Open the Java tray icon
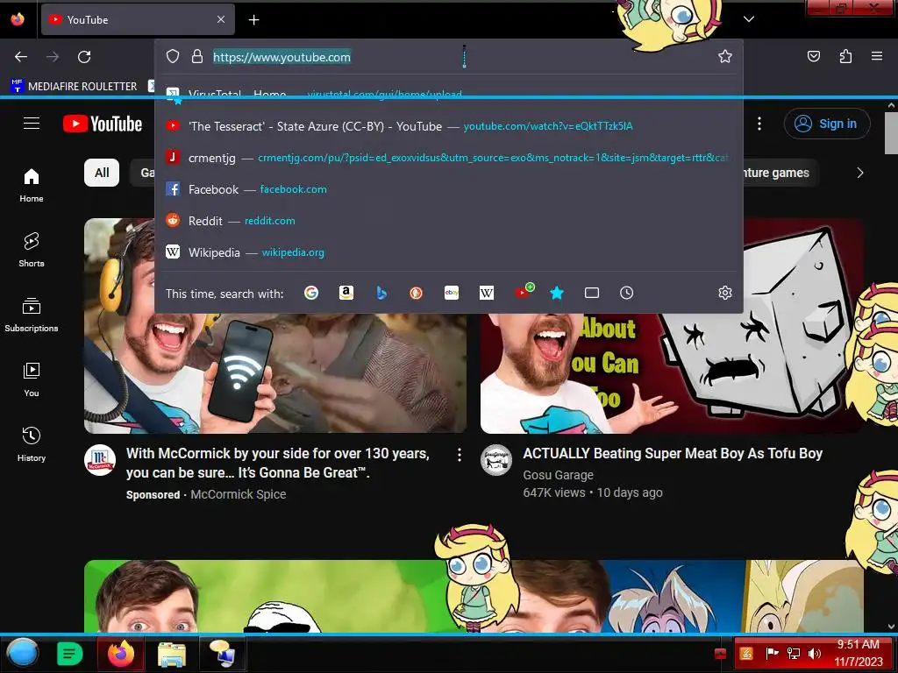898x673 pixels. tap(745, 654)
